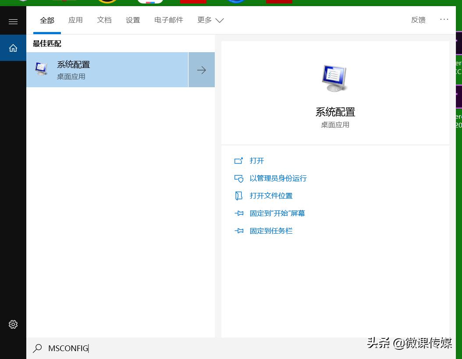Image resolution: width=462 pixels, height=359 pixels.
Task: Select the Home icon in the left sidebar
Action: click(x=13, y=48)
